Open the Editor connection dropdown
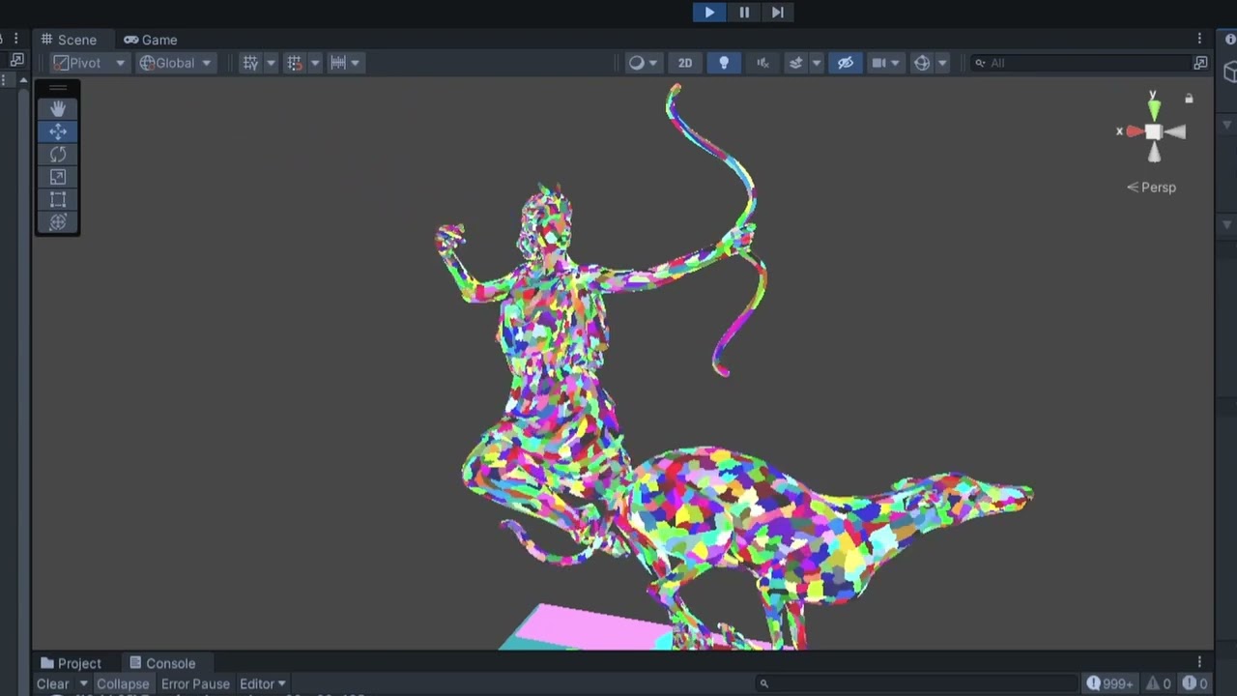This screenshot has height=696, width=1237. [263, 683]
